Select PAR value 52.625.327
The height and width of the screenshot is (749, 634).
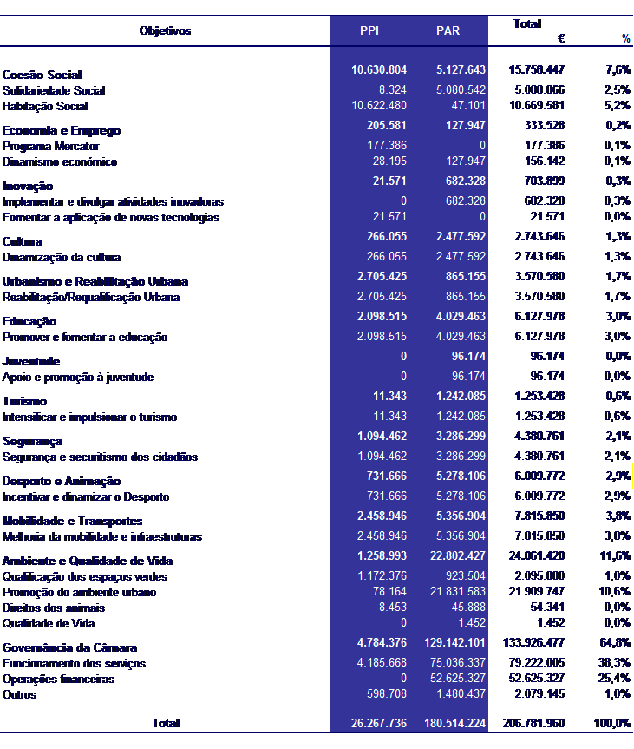pos(458,679)
